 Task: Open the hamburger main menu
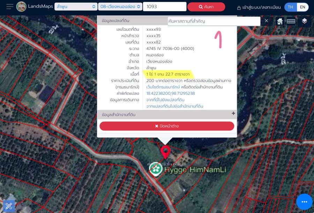10,7
